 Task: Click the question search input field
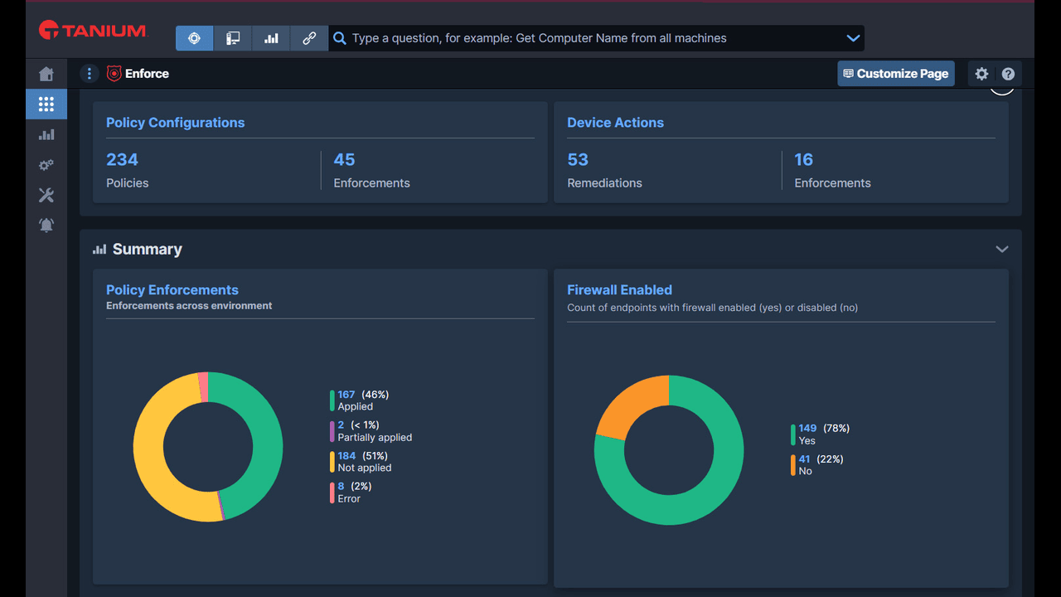tap(593, 38)
